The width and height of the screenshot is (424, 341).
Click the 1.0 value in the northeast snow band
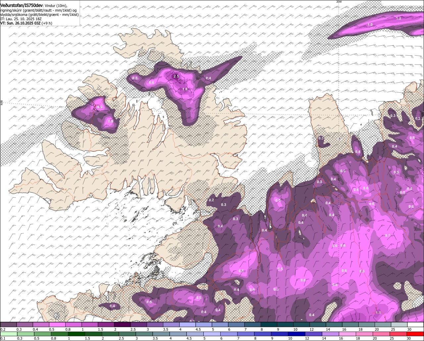(370, 25)
